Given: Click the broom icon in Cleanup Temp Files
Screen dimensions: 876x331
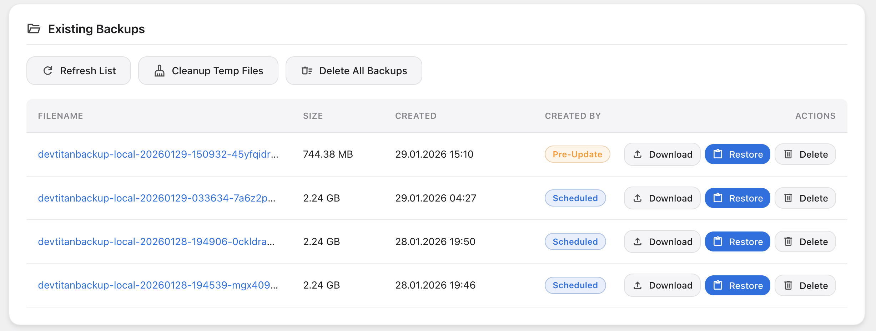Looking at the screenshot, I should [x=160, y=71].
